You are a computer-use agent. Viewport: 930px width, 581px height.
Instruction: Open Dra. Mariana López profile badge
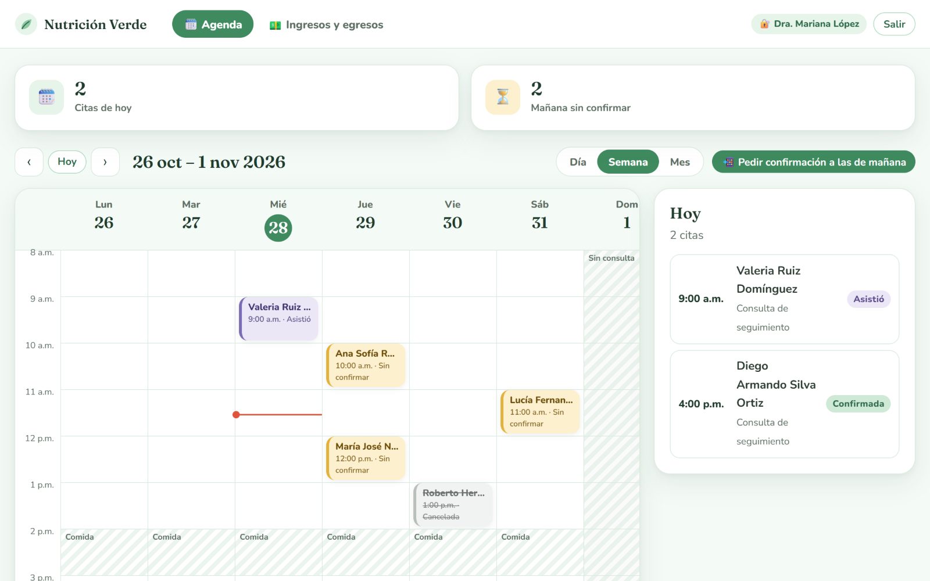(x=809, y=24)
